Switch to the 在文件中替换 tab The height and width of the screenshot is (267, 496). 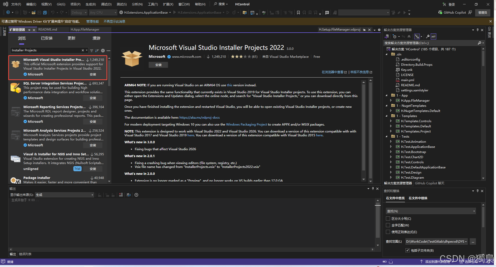click(418, 198)
